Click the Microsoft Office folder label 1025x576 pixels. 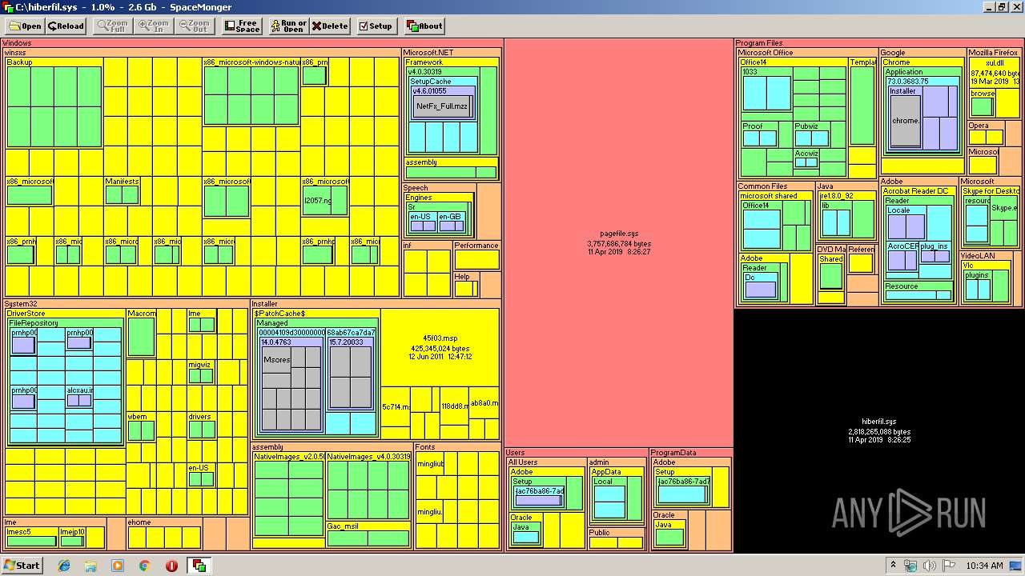click(766, 53)
